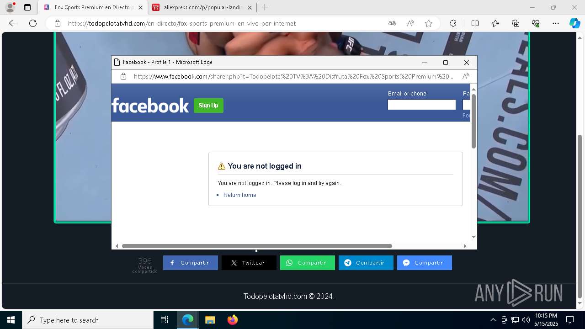This screenshot has height=329, width=585.
Task: Click popup scroll right arrow
Action: 465,246
